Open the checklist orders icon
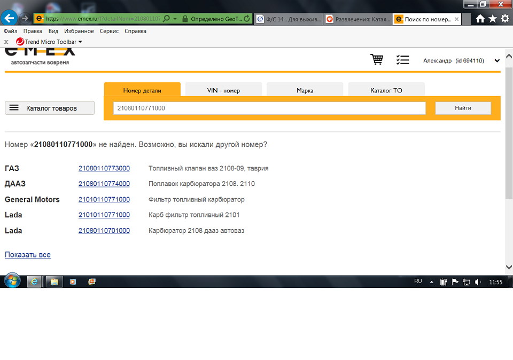 (x=402, y=60)
